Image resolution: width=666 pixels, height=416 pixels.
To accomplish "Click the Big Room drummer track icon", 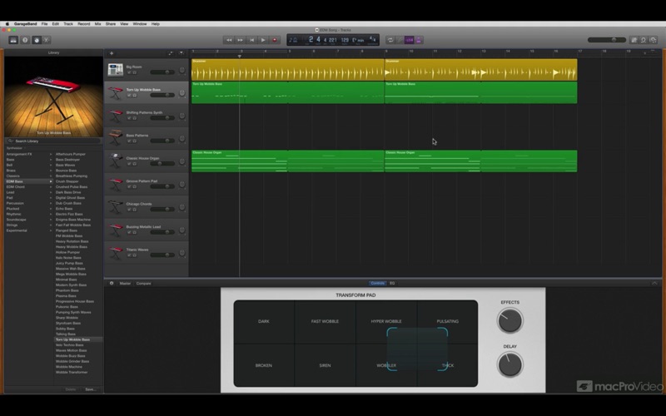I will 115,70.
